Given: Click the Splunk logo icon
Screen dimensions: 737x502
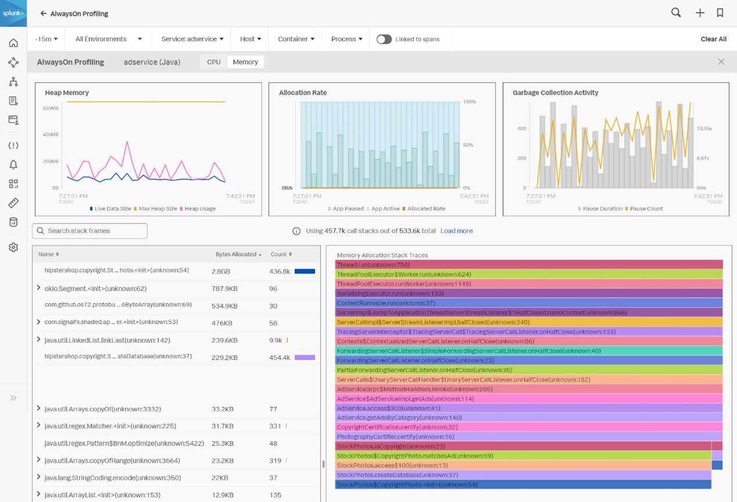Looking at the screenshot, I should [13, 13].
